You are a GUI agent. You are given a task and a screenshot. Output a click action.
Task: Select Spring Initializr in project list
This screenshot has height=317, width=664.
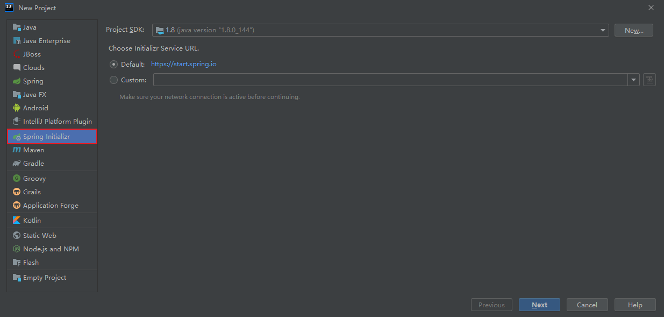tap(52, 137)
